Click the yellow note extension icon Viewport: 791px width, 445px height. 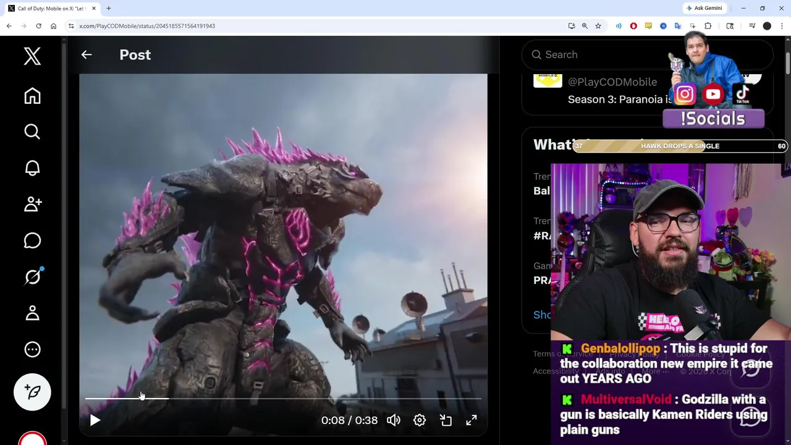648,26
